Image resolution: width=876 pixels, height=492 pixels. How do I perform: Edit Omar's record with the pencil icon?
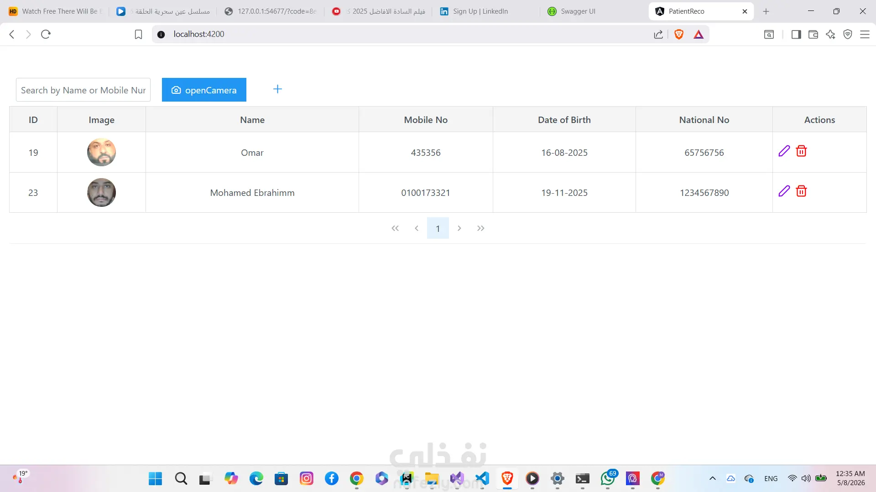[x=784, y=151]
